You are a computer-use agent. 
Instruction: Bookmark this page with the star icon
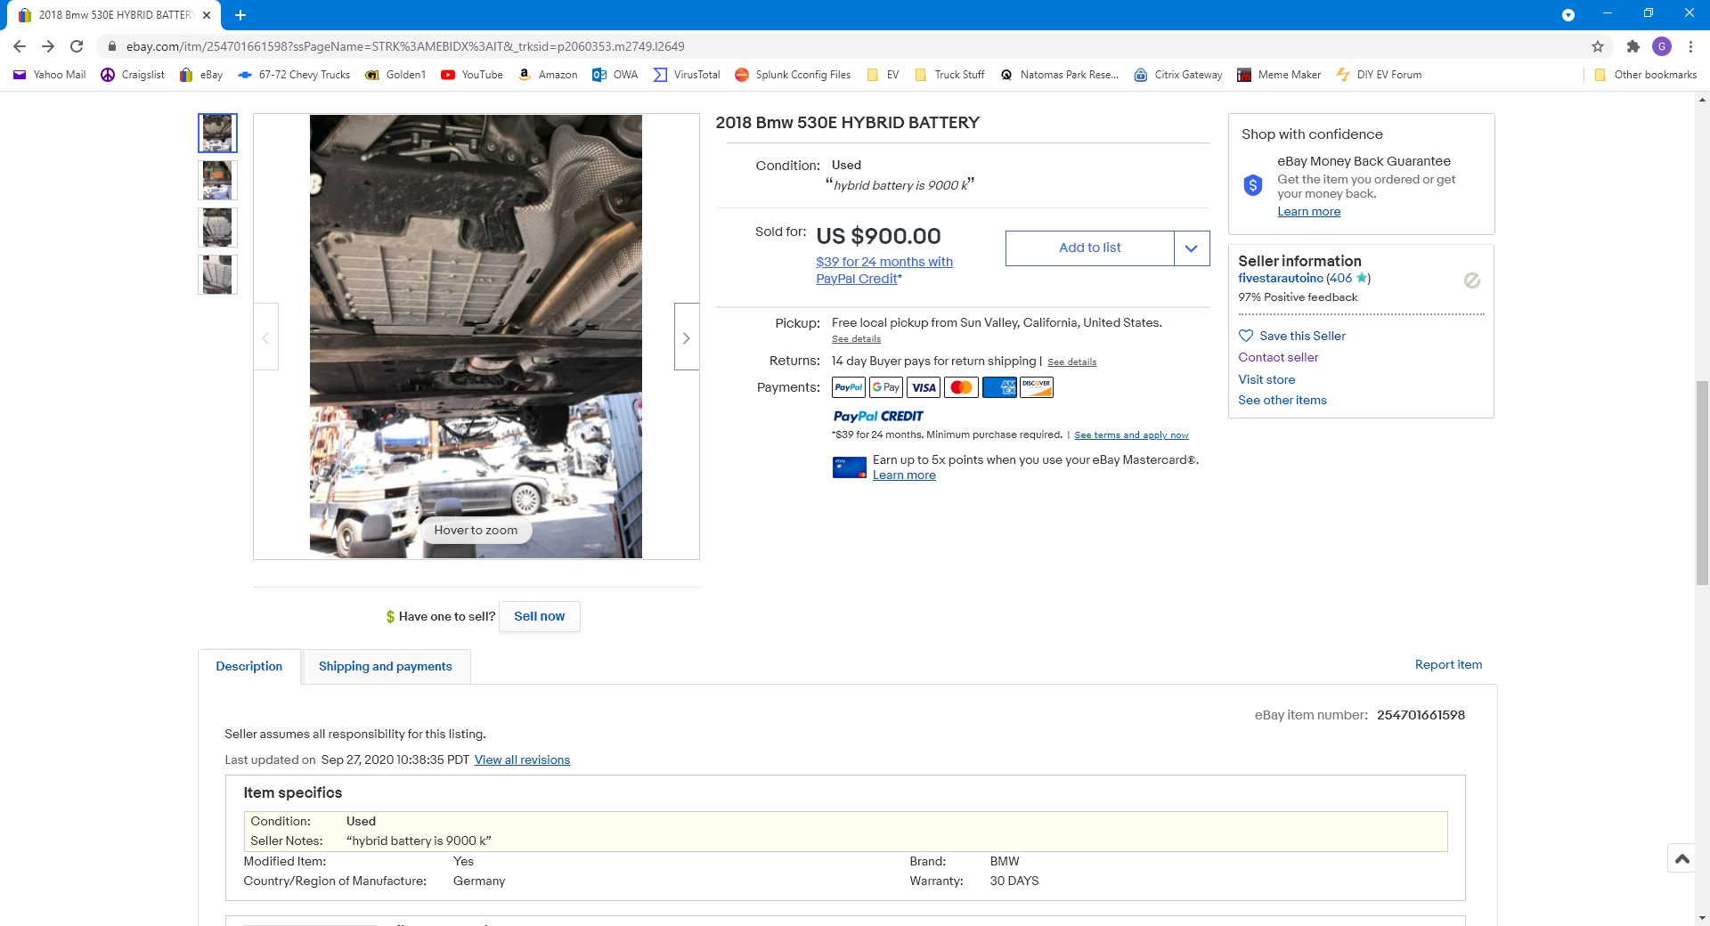(x=1598, y=46)
